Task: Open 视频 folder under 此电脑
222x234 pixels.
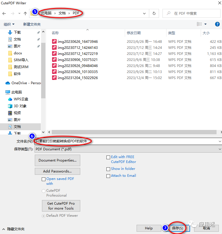Action: (x=17, y=113)
